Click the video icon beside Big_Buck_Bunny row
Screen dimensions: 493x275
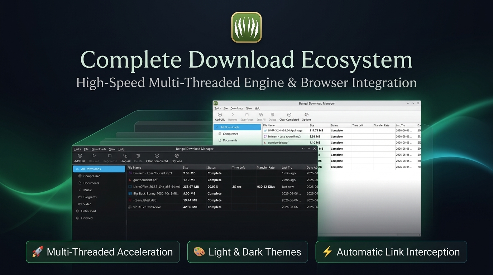pyautogui.click(x=130, y=194)
